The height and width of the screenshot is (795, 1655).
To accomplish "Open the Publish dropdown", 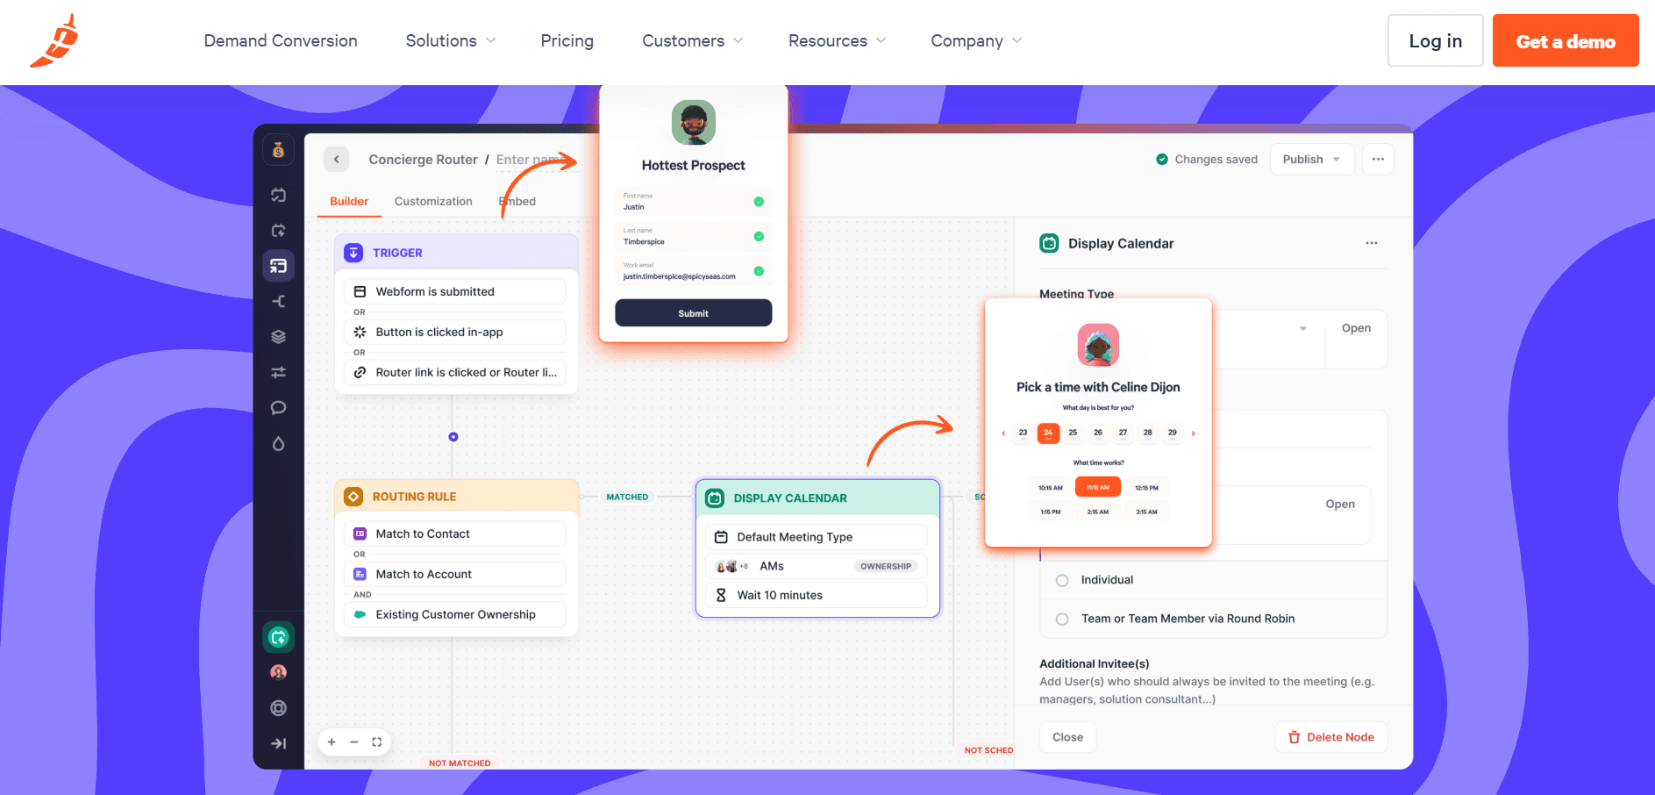I will (1311, 160).
